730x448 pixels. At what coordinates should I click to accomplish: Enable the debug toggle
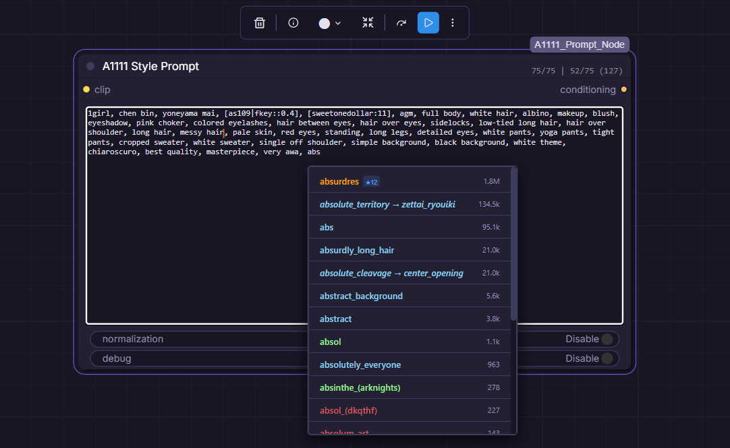click(607, 358)
